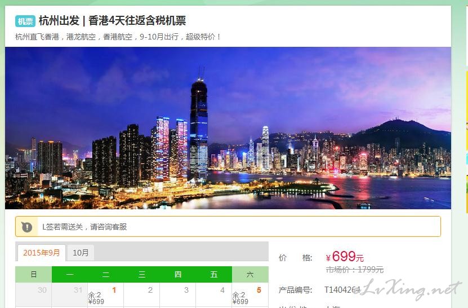Screen dimensions: 468x308
Task: Click the 杭州出发 香港4天往返含税机票 title
Action: [x=112, y=21]
